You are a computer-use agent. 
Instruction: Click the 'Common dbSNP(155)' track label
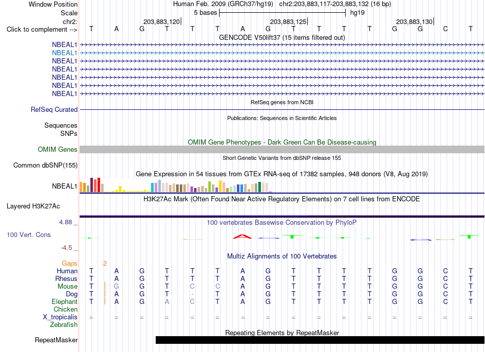coord(45,166)
